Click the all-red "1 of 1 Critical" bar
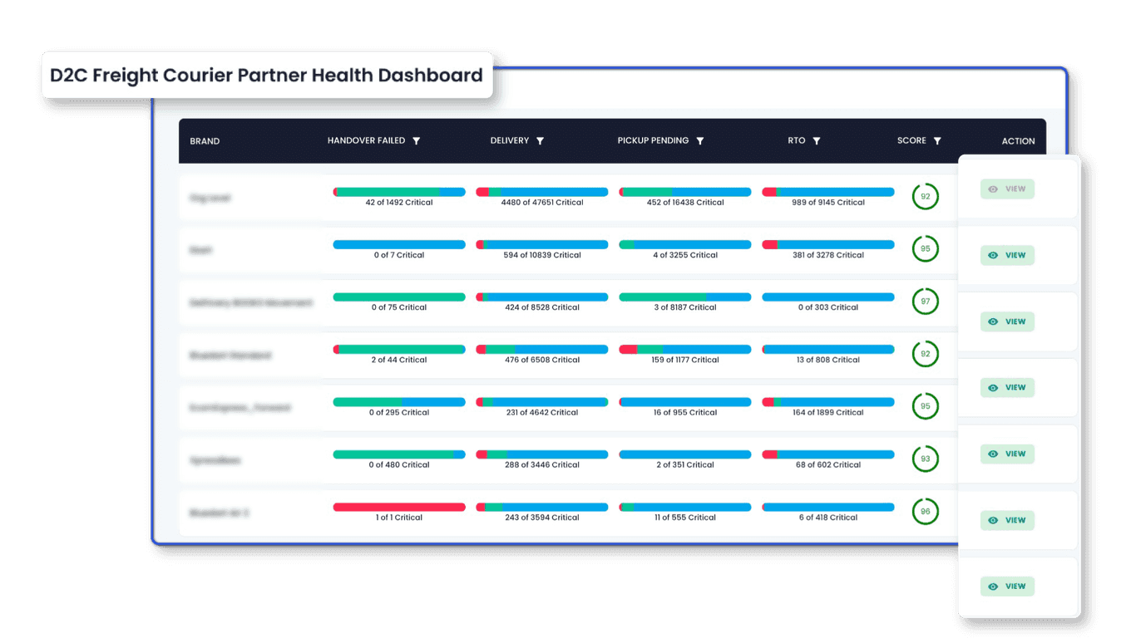 [399, 507]
